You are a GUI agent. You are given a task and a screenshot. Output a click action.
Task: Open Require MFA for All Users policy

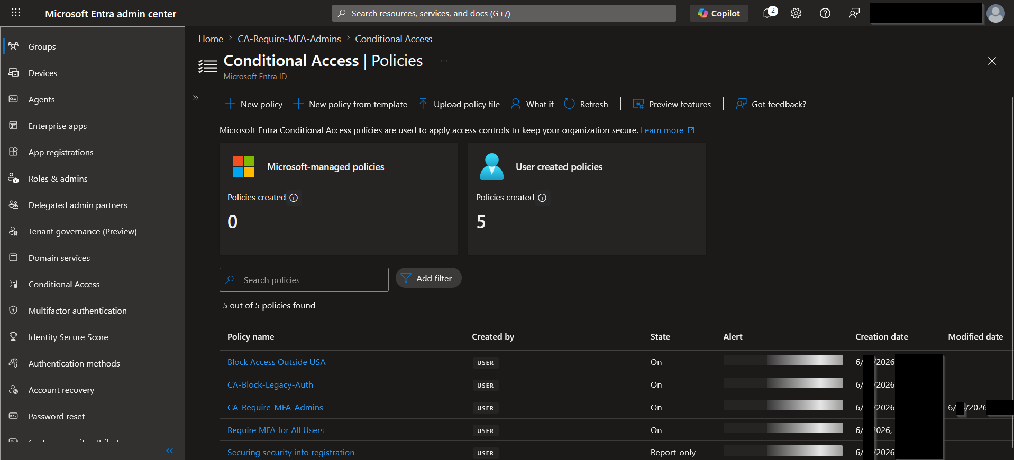click(x=276, y=430)
